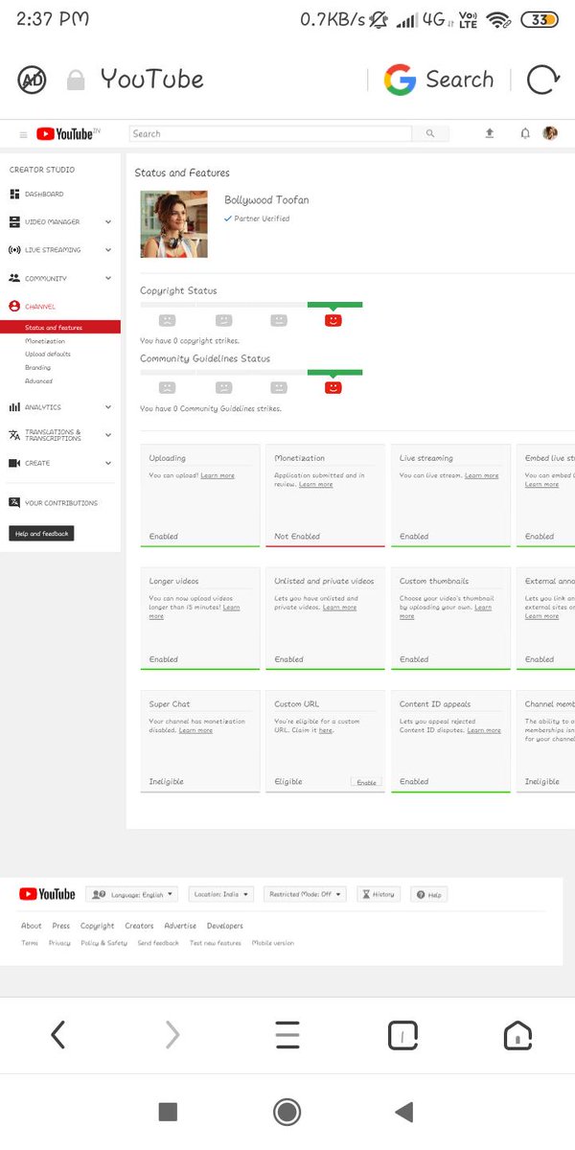Open the upload video icon
Viewport: 575px width, 1150px height.
[x=490, y=133]
